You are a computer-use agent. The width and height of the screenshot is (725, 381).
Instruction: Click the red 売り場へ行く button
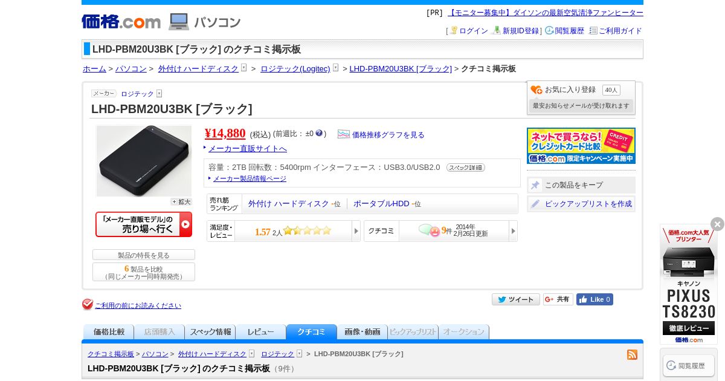144,224
